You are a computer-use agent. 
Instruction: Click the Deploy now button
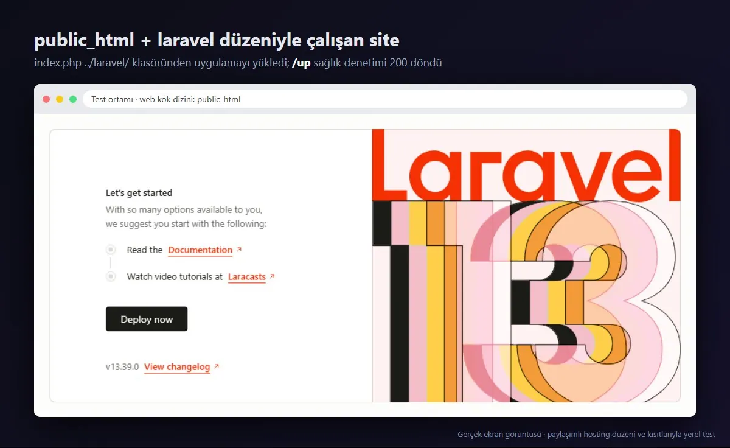[147, 320]
